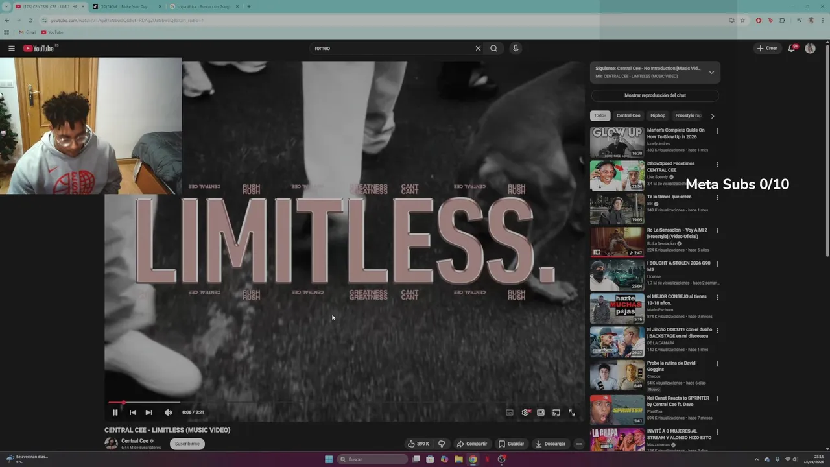Clear the search text with the X
The height and width of the screenshot is (467, 830).
[479, 48]
